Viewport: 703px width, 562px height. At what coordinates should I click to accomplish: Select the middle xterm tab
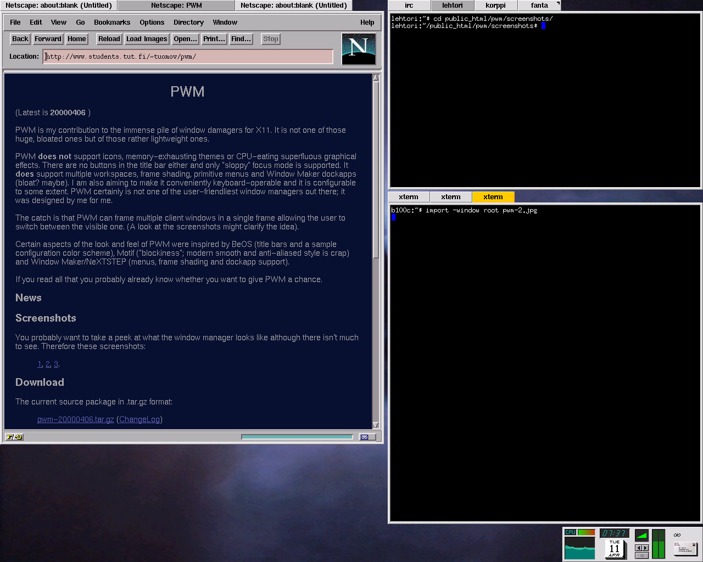[451, 197]
